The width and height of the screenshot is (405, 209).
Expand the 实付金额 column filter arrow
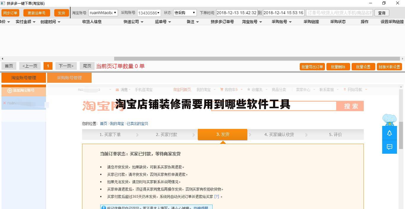(34, 22)
